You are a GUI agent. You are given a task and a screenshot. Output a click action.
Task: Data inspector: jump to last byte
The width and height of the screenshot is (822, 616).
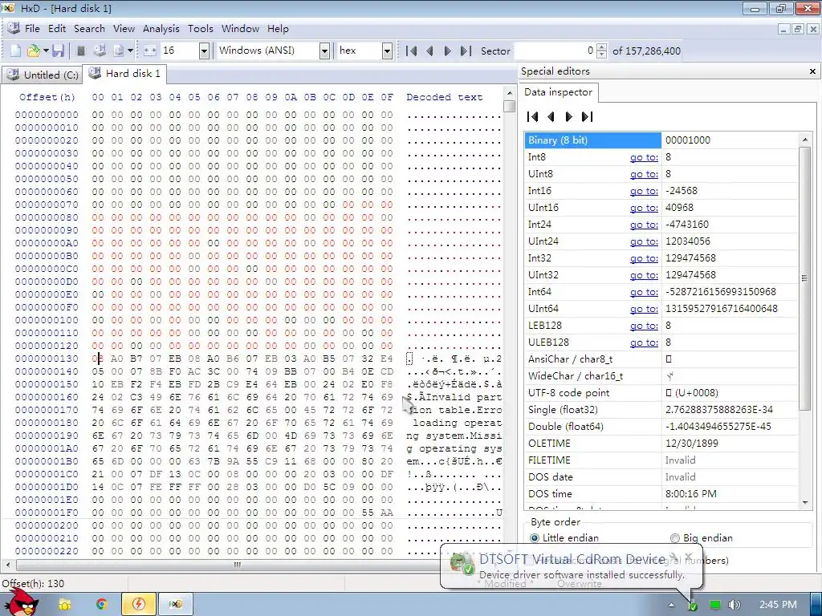[x=587, y=117]
